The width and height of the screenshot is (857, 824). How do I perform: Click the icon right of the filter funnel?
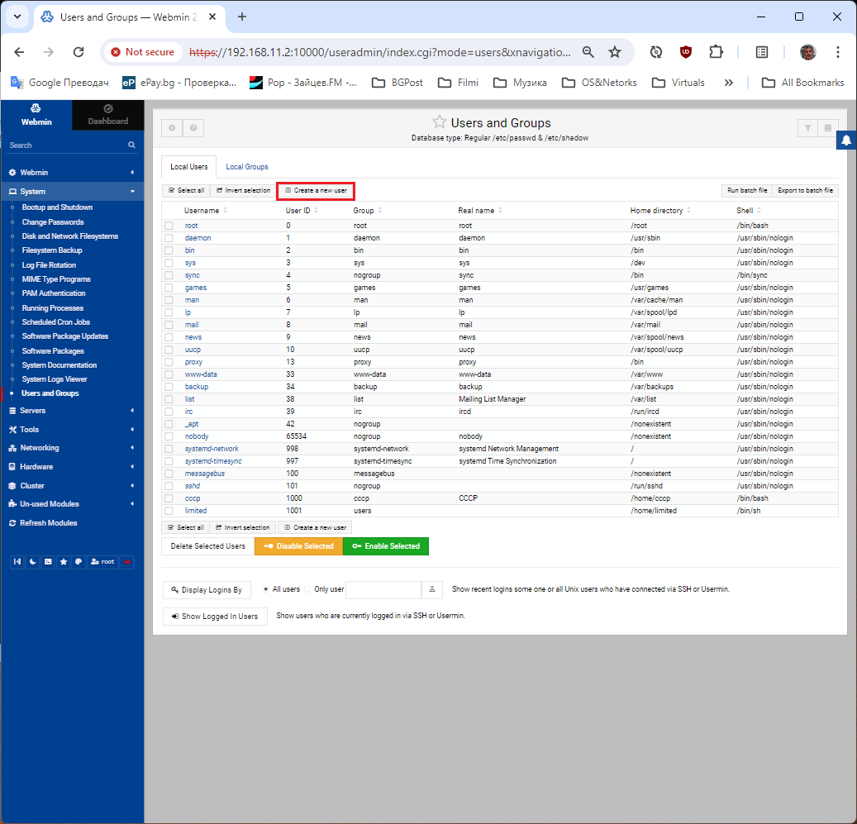click(828, 128)
